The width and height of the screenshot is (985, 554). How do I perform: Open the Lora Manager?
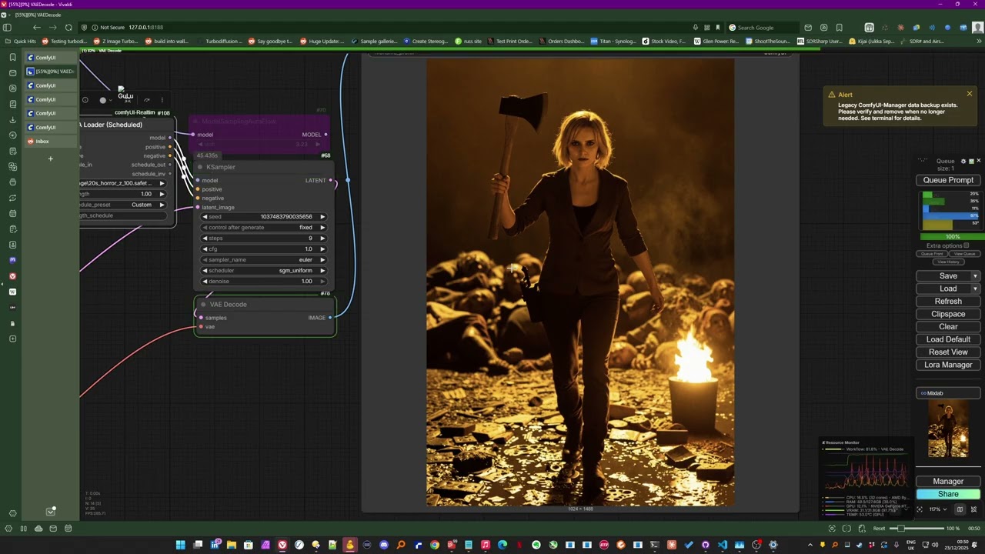(948, 365)
